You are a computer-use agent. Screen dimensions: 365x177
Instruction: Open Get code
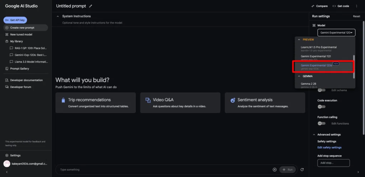click(341, 6)
